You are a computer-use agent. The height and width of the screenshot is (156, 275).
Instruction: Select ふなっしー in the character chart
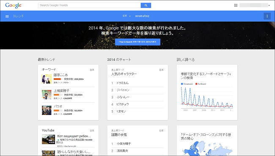[x=123, y=97]
